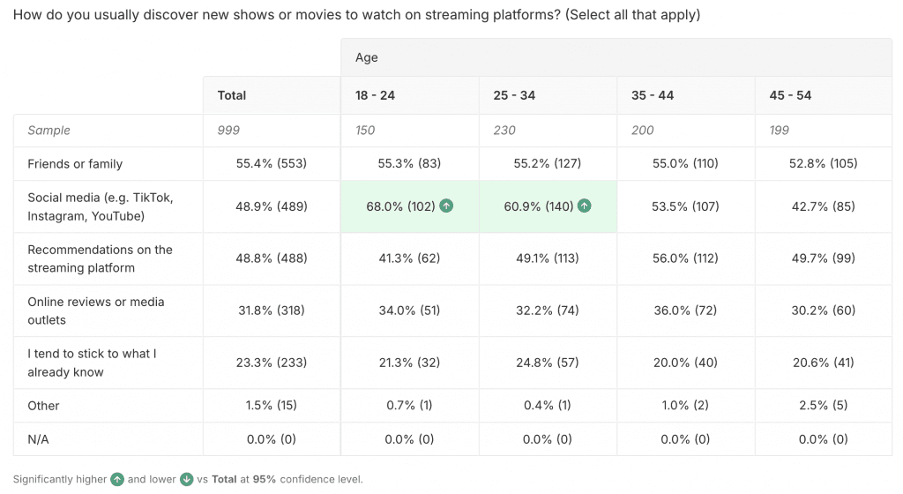The width and height of the screenshot is (903, 494).
Task: Select the Total column header
Action: [232, 95]
